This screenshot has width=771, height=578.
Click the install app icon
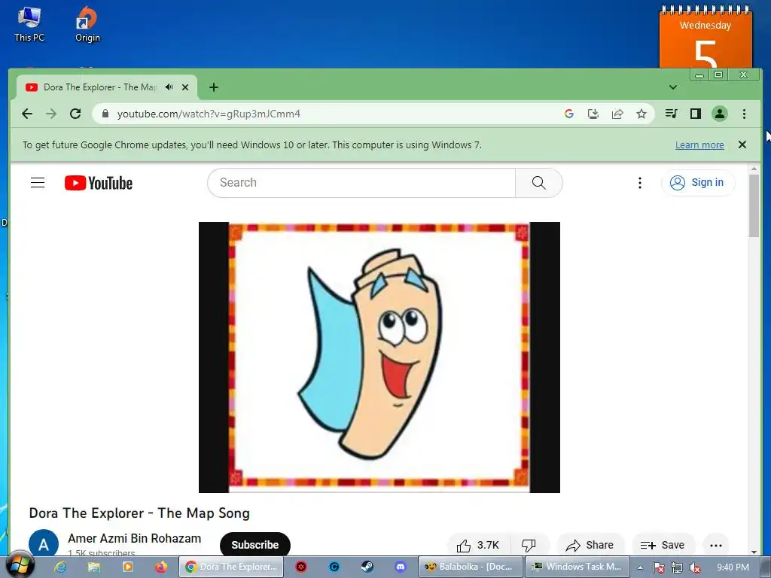pyautogui.click(x=593, y=114)
